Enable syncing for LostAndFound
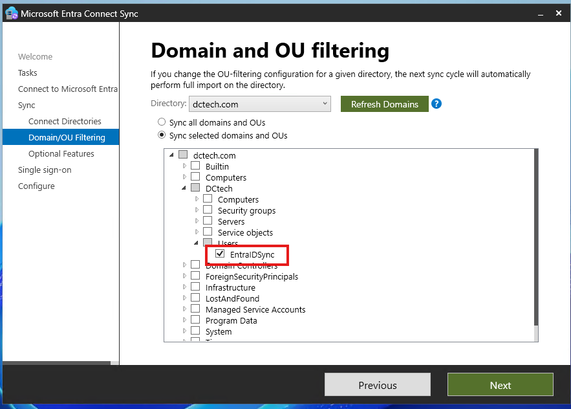The width and height of the screenshot is (571, 409). 195,298
